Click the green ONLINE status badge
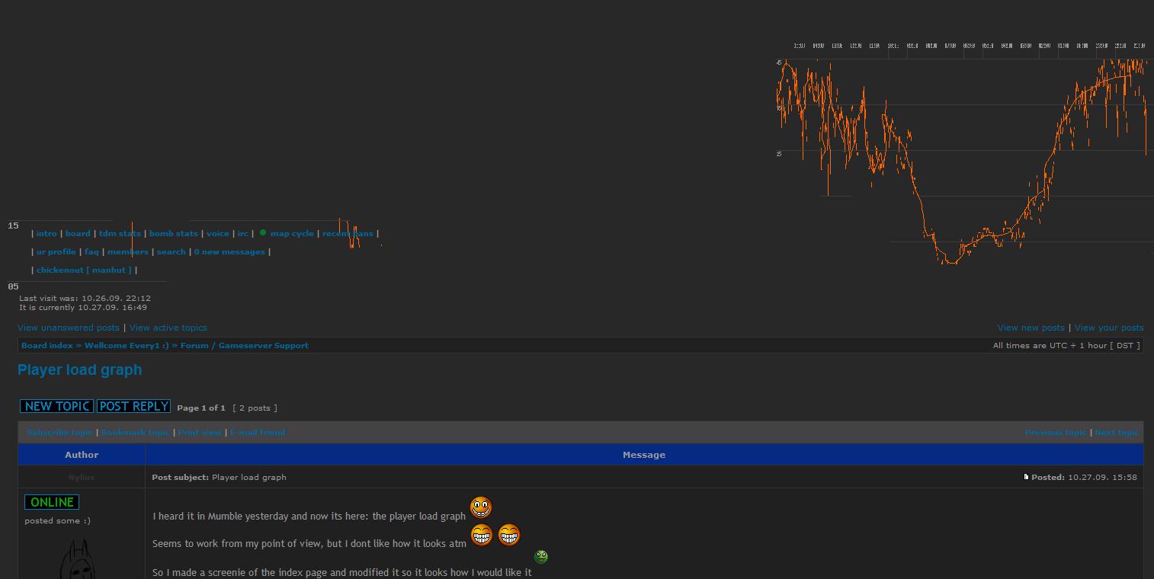 click(52, 502)
